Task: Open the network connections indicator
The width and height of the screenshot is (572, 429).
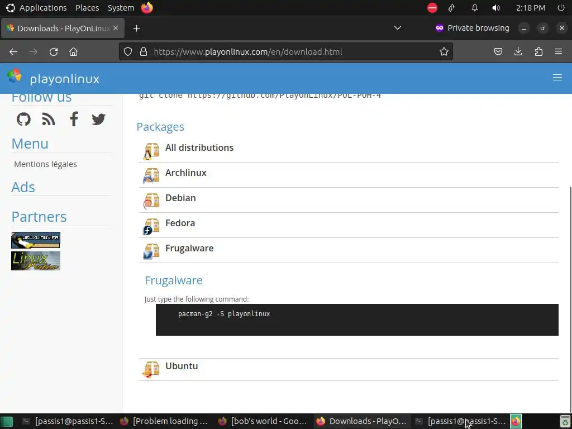Action: (x=451, y=8)
